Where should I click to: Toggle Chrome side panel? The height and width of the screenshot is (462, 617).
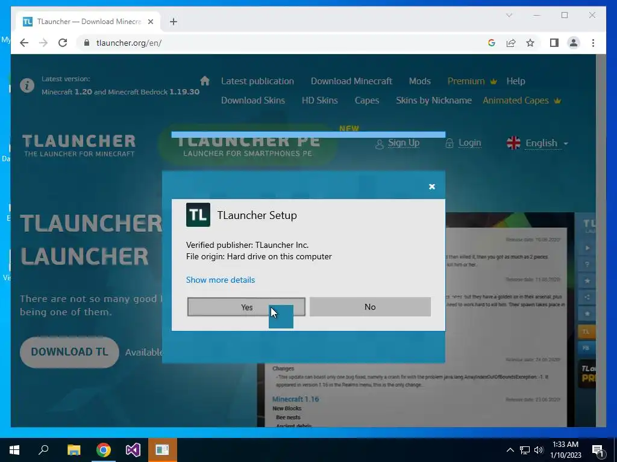tap(554, 43)
